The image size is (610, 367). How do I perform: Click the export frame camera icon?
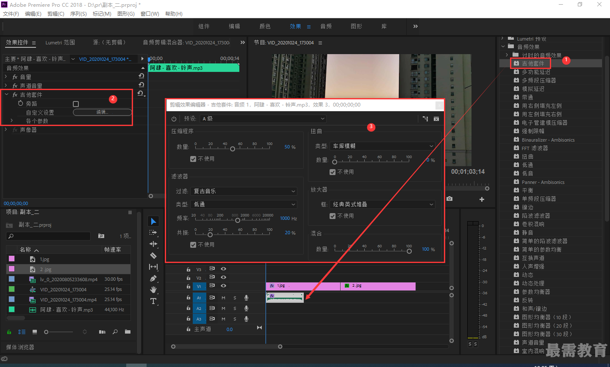tap(449, 199)
